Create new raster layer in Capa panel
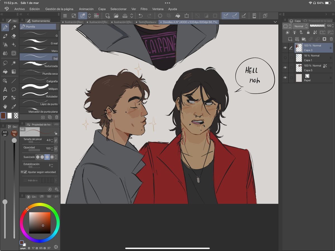The image size is (335, 251). (x=290, y=39)
